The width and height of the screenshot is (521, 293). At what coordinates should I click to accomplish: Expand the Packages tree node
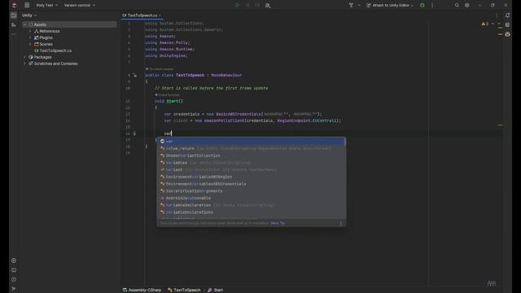click(25, 57)
